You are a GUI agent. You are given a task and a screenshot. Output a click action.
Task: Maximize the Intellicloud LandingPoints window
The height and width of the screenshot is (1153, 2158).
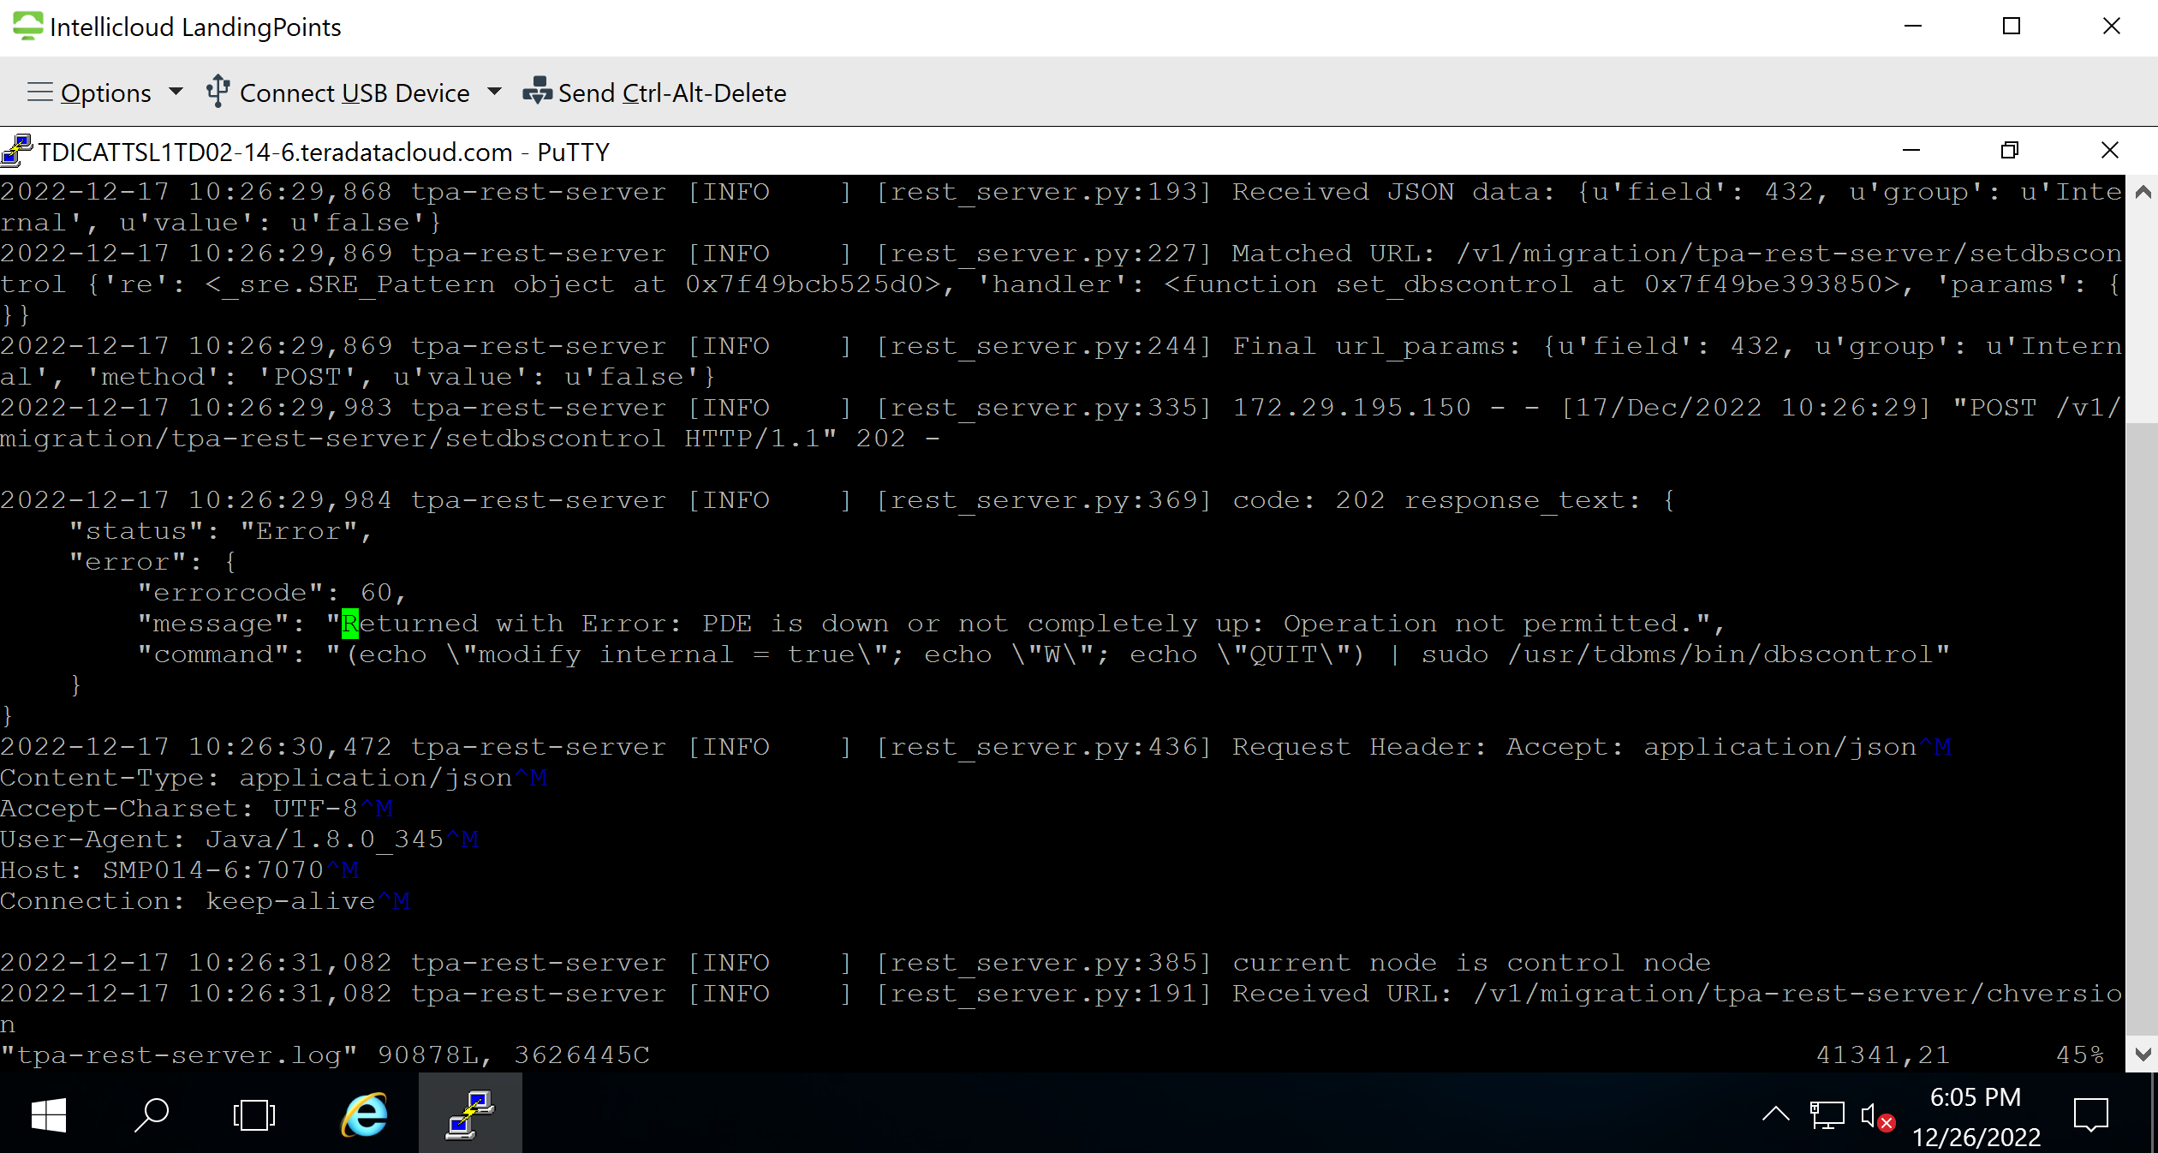point(2012,27)
